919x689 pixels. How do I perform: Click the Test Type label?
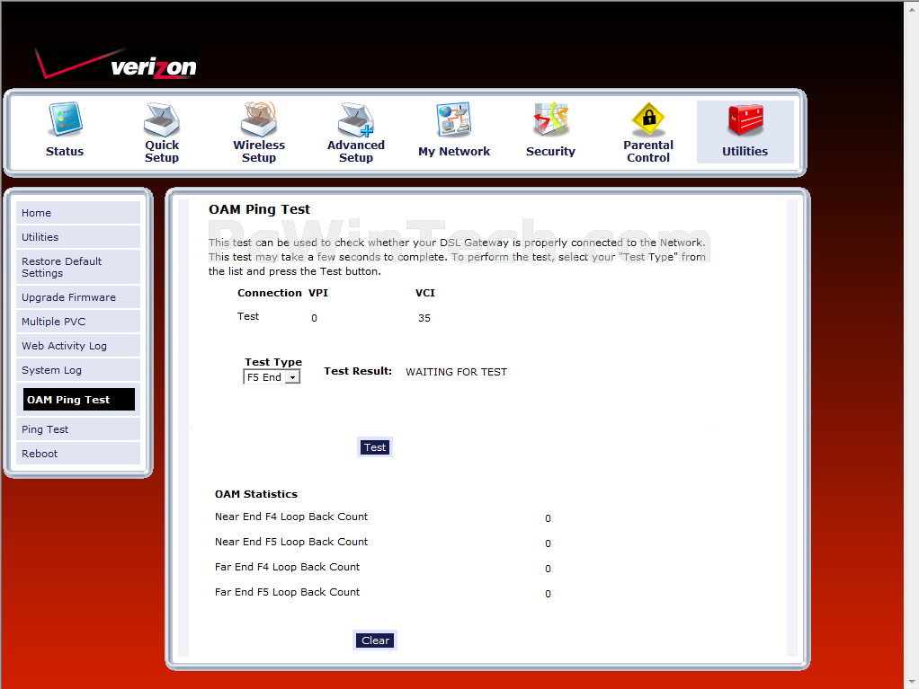273,362
